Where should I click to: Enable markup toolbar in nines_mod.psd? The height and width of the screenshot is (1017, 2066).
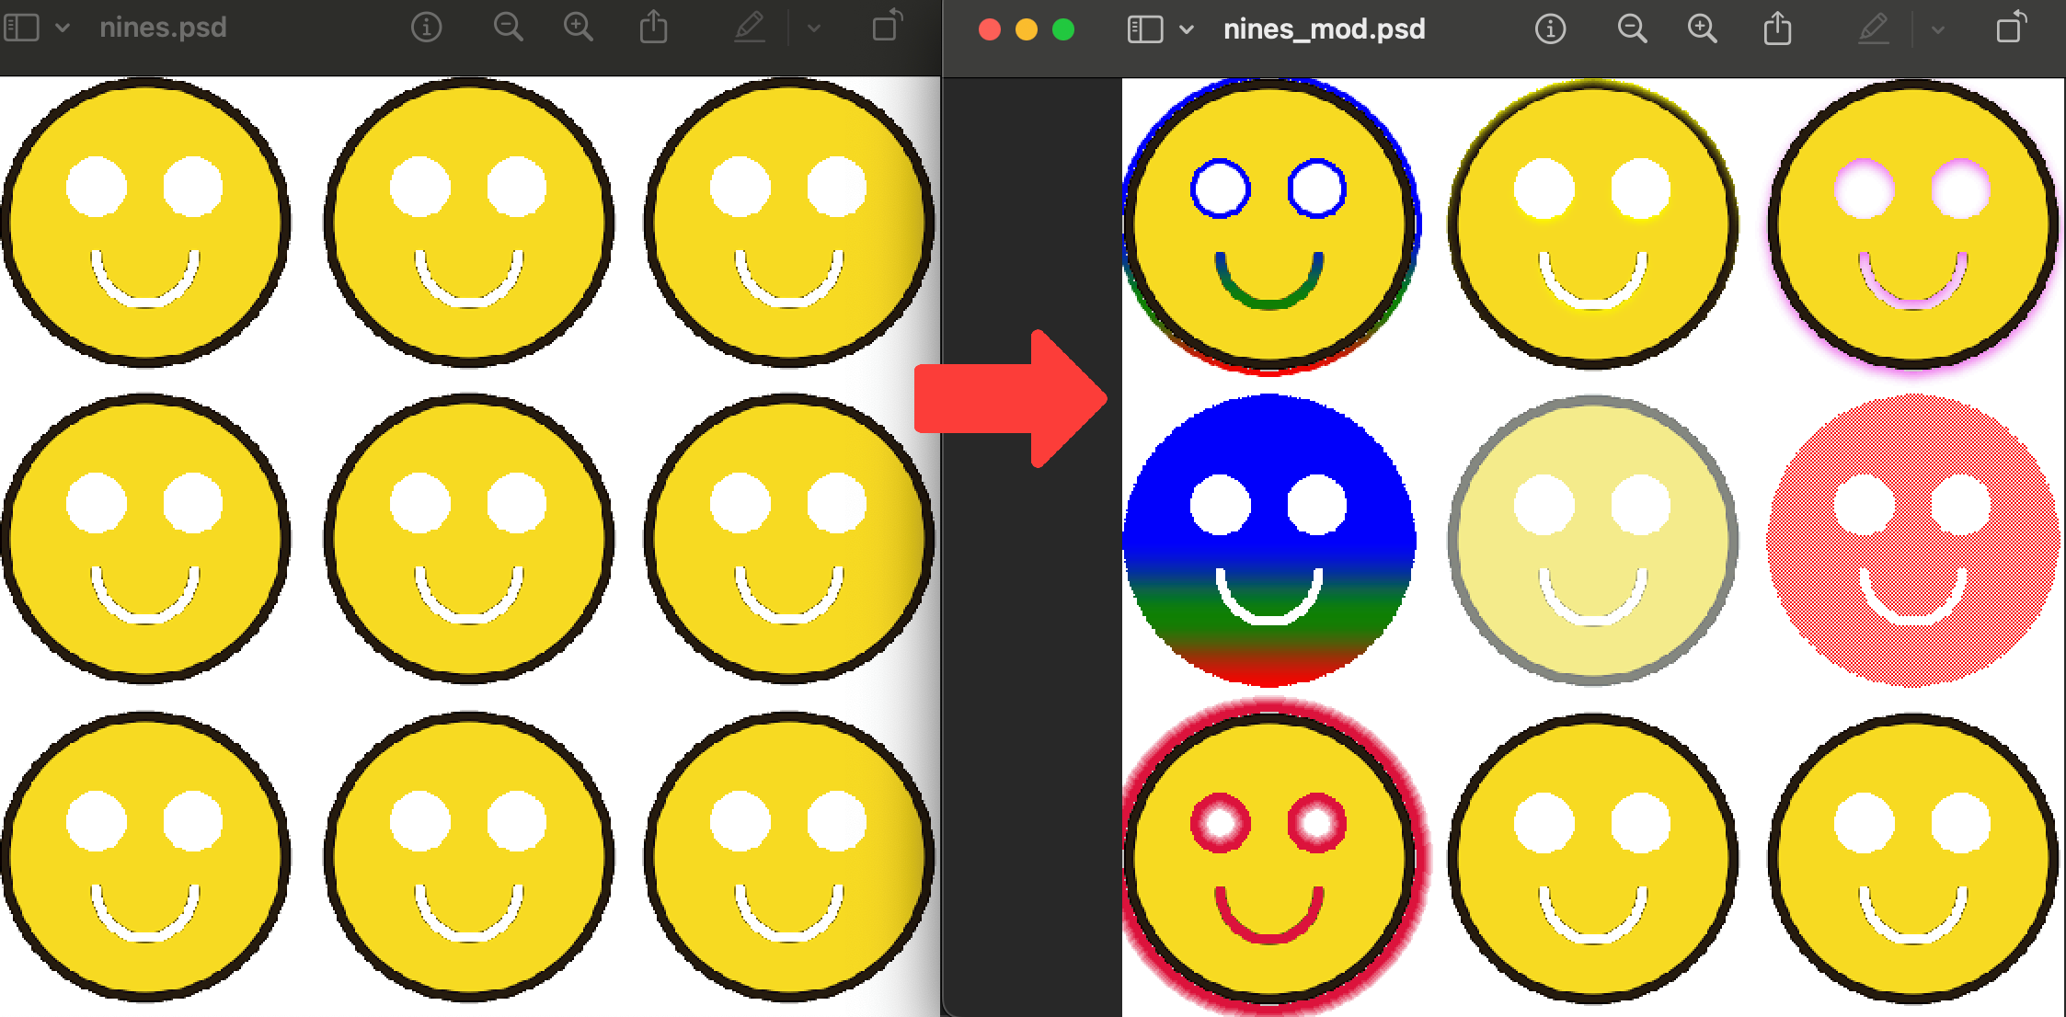tap(1874, 29)
